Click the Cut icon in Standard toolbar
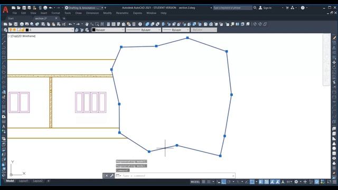 point(43,24)
